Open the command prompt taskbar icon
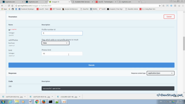This screenshot has height=104, width=185. point(51,102)
